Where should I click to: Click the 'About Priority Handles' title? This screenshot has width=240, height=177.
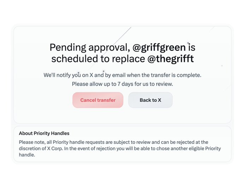(44, 133)
